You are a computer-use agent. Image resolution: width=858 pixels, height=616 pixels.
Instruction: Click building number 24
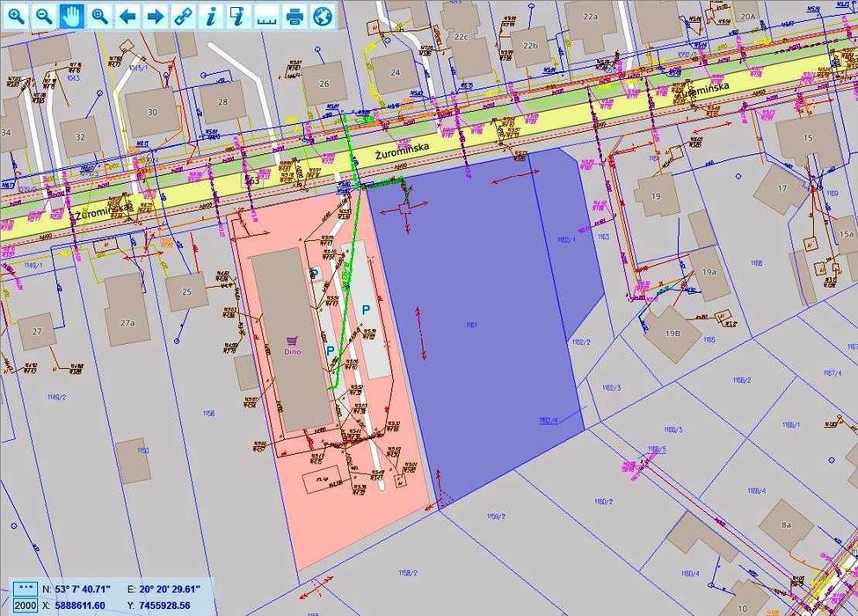tap(395, 72)
